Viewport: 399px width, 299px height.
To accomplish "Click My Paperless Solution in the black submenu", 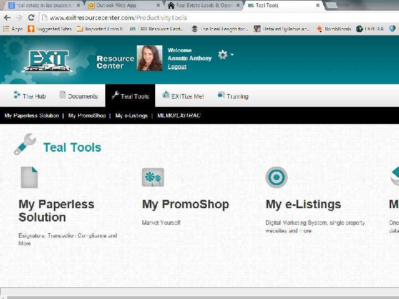I will coord(32,115).
